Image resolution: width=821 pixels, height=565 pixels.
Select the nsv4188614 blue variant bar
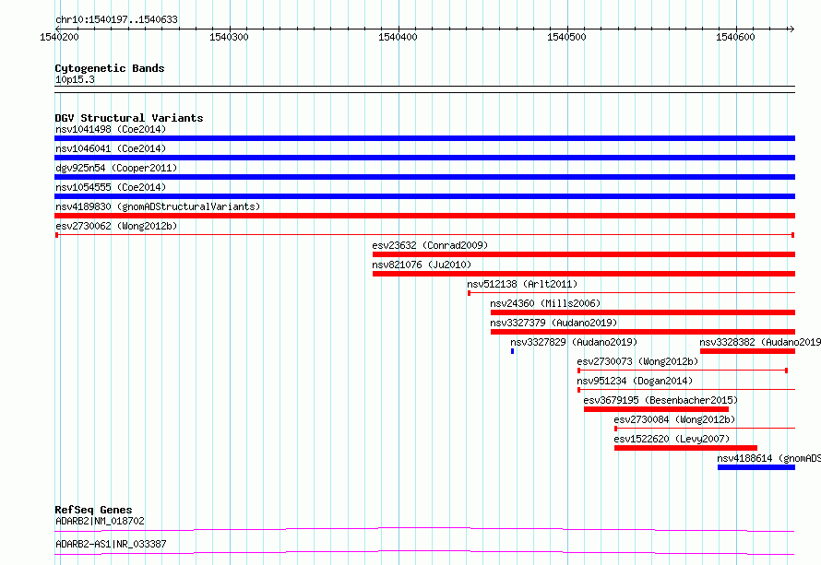(x=756, y=467)
